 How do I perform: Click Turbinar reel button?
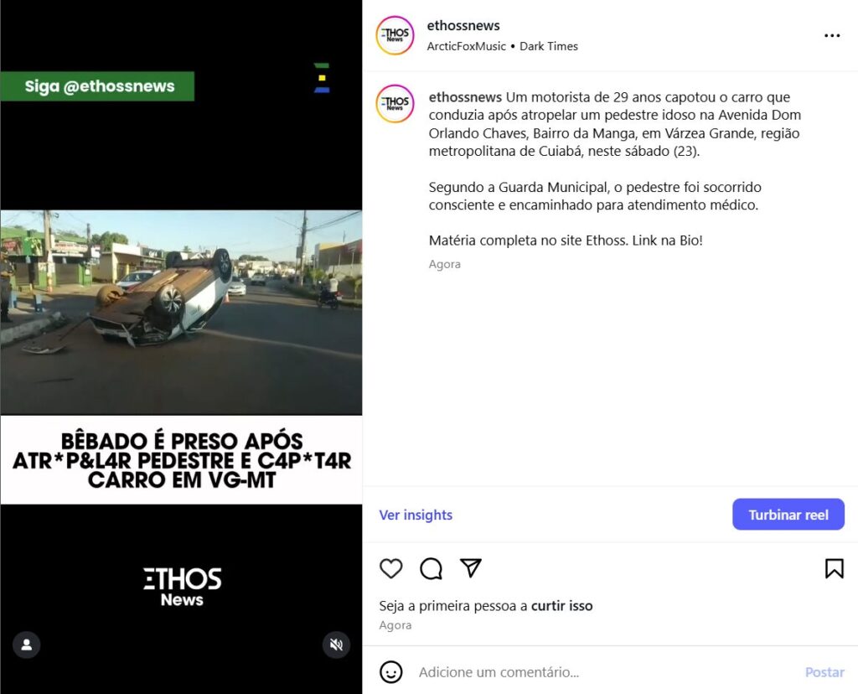coord(788,515)
